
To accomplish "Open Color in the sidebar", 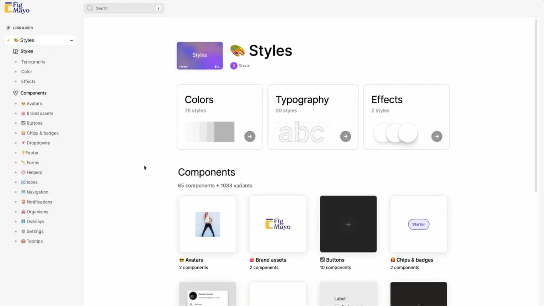I will click(27, 72).
